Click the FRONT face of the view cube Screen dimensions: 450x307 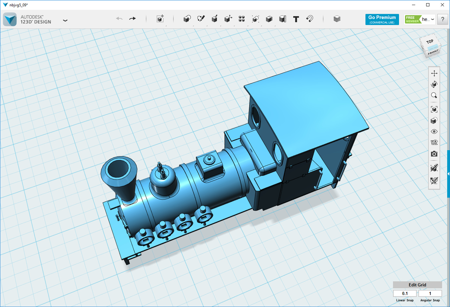[433, 52]
